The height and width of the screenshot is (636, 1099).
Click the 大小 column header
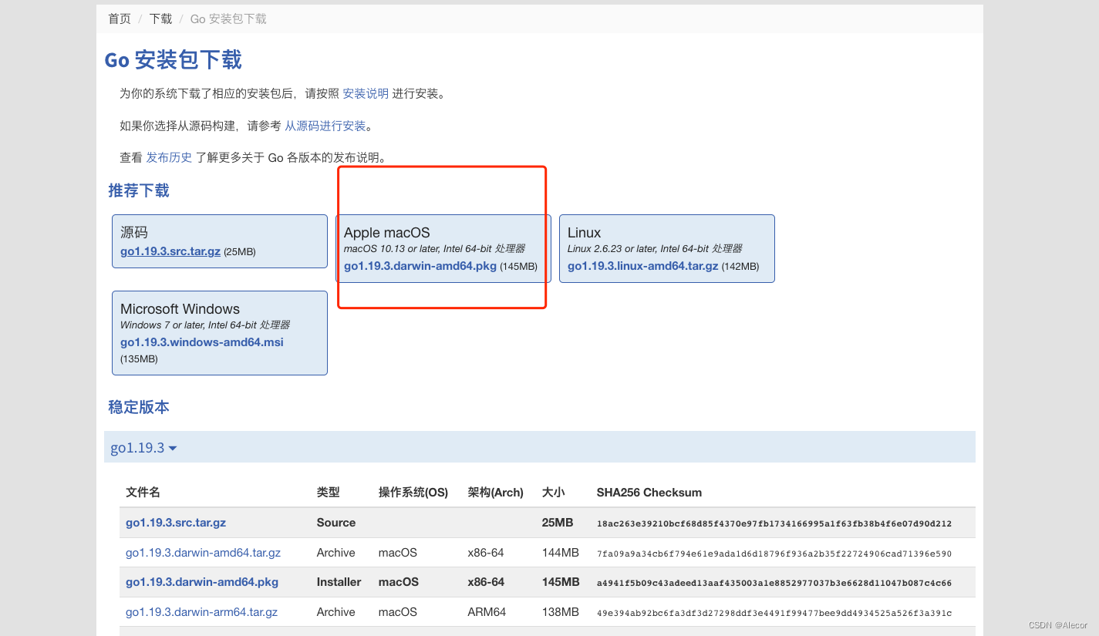coord(554,492)
